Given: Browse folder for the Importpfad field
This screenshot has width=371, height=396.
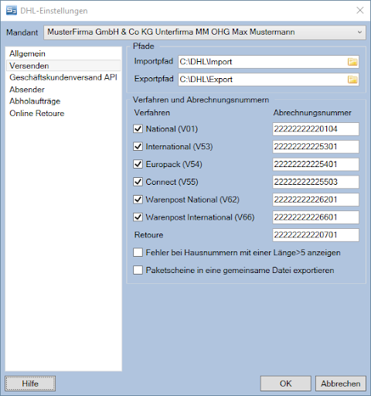Looking at the screenshot, I should pos(352,62).
